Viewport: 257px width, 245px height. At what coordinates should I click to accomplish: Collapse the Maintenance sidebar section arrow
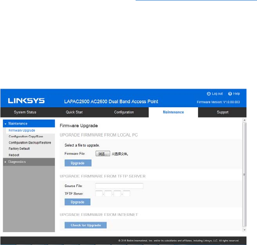5,124
